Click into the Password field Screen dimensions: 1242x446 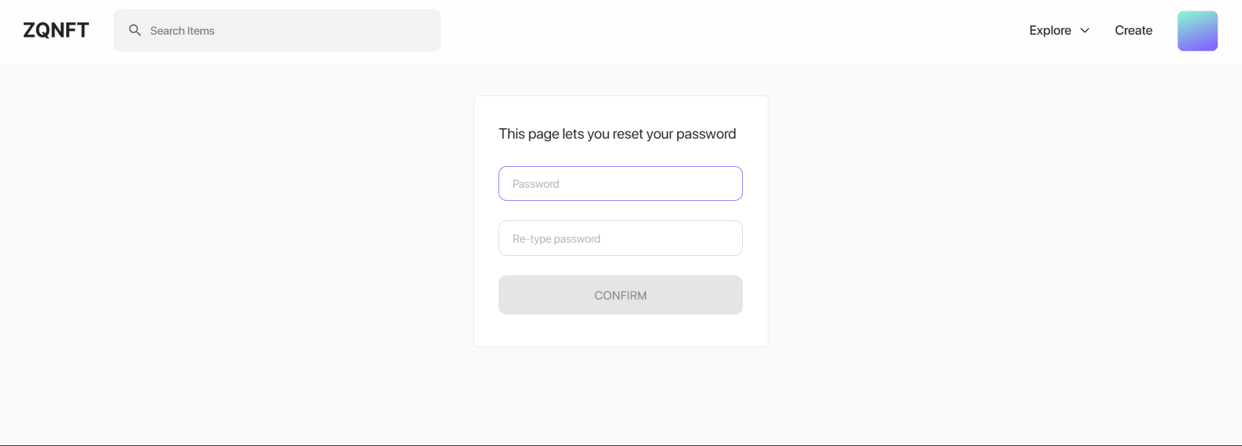620,183
